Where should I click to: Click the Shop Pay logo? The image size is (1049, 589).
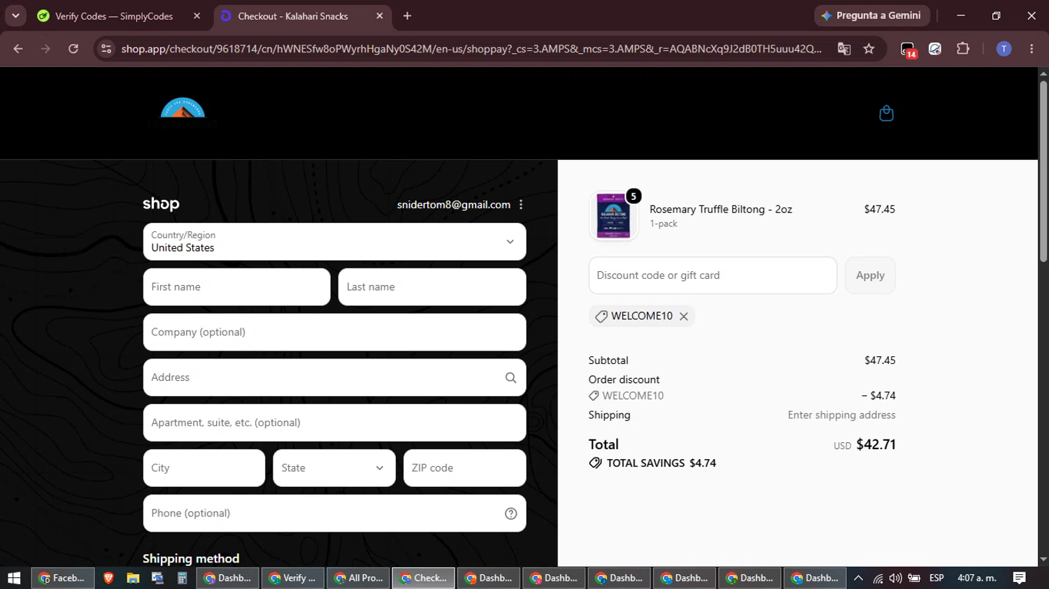click(x=161, y=204)
